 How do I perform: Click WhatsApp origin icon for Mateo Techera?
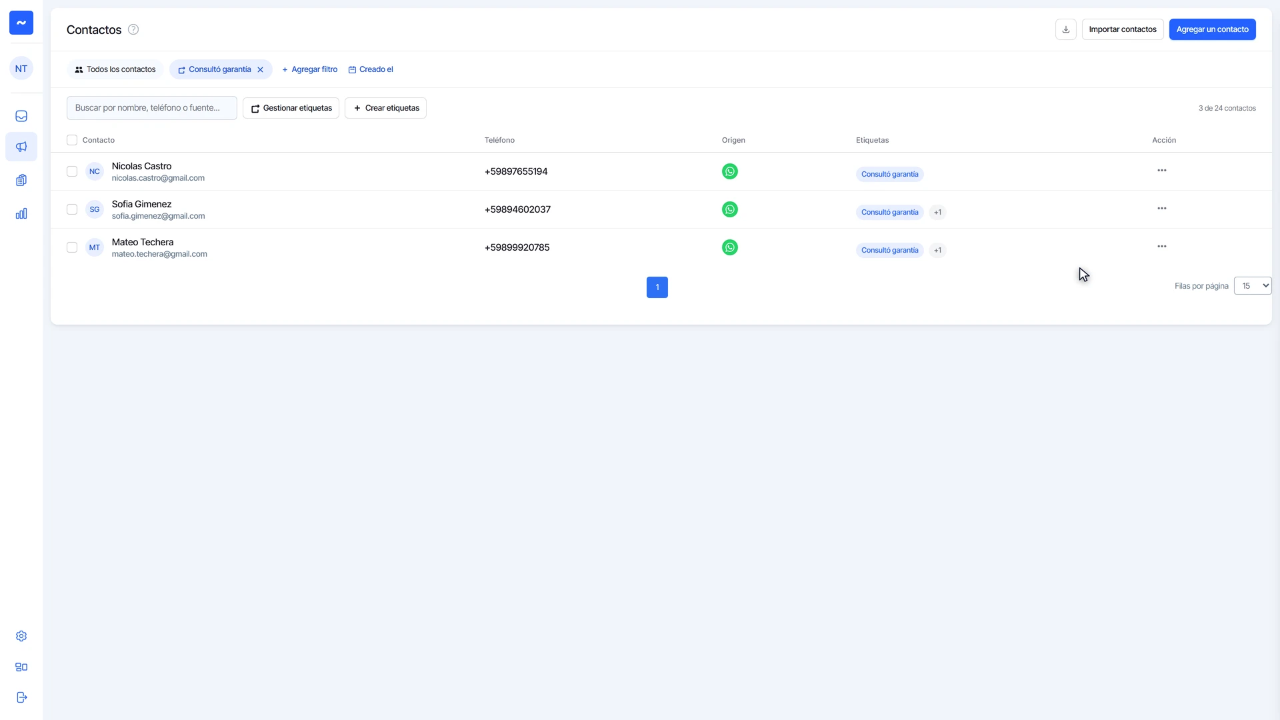coord(730,247)
